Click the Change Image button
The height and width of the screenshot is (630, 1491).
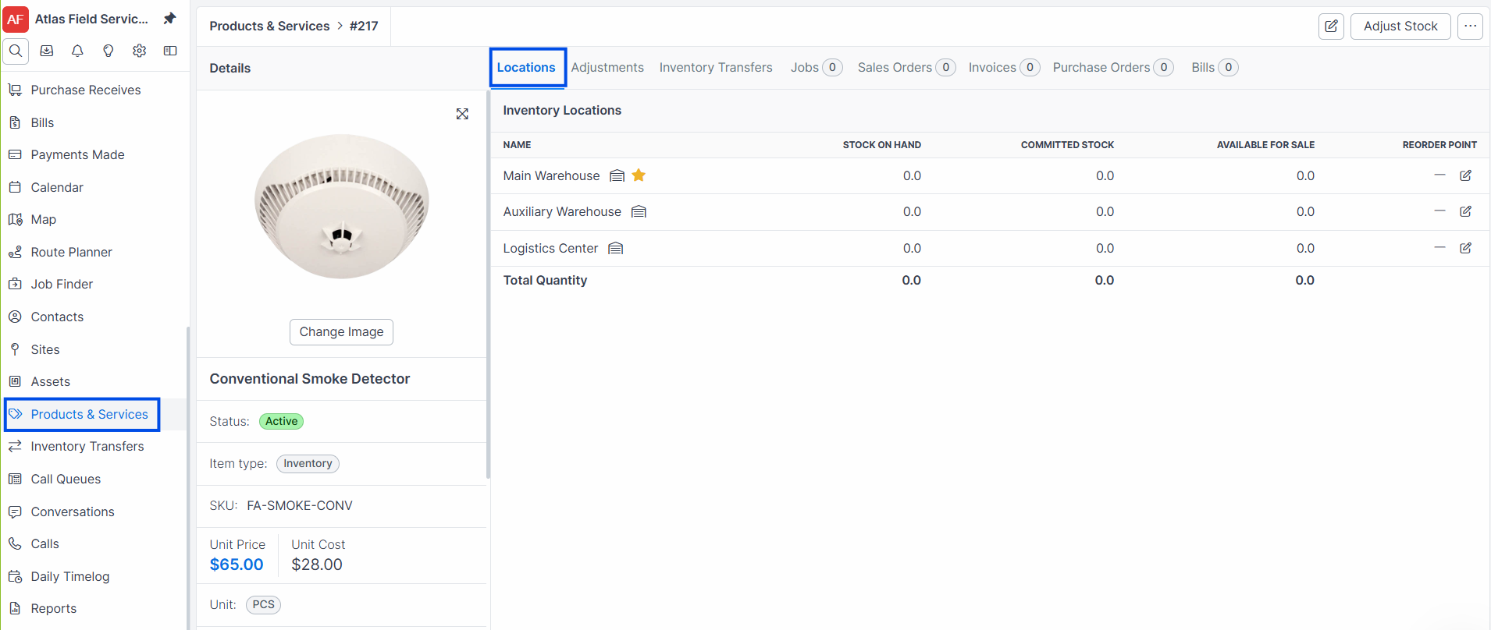[341, 332]
